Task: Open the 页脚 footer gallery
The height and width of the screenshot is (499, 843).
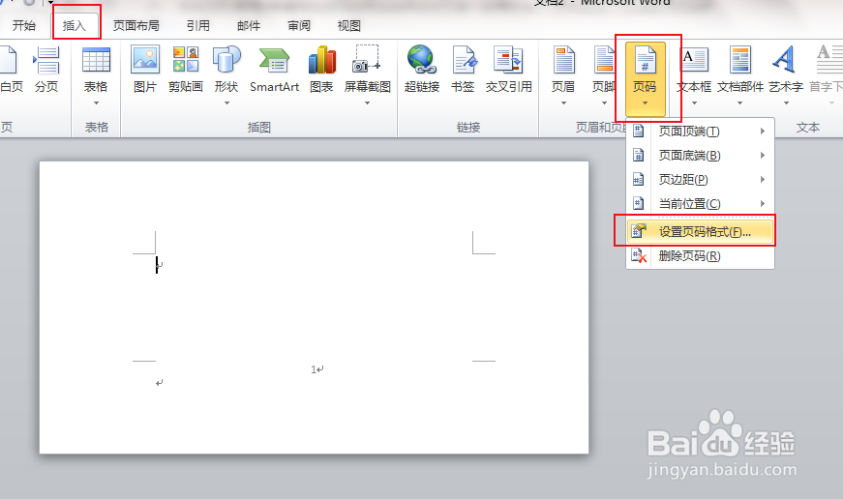Action: (603, 75)
